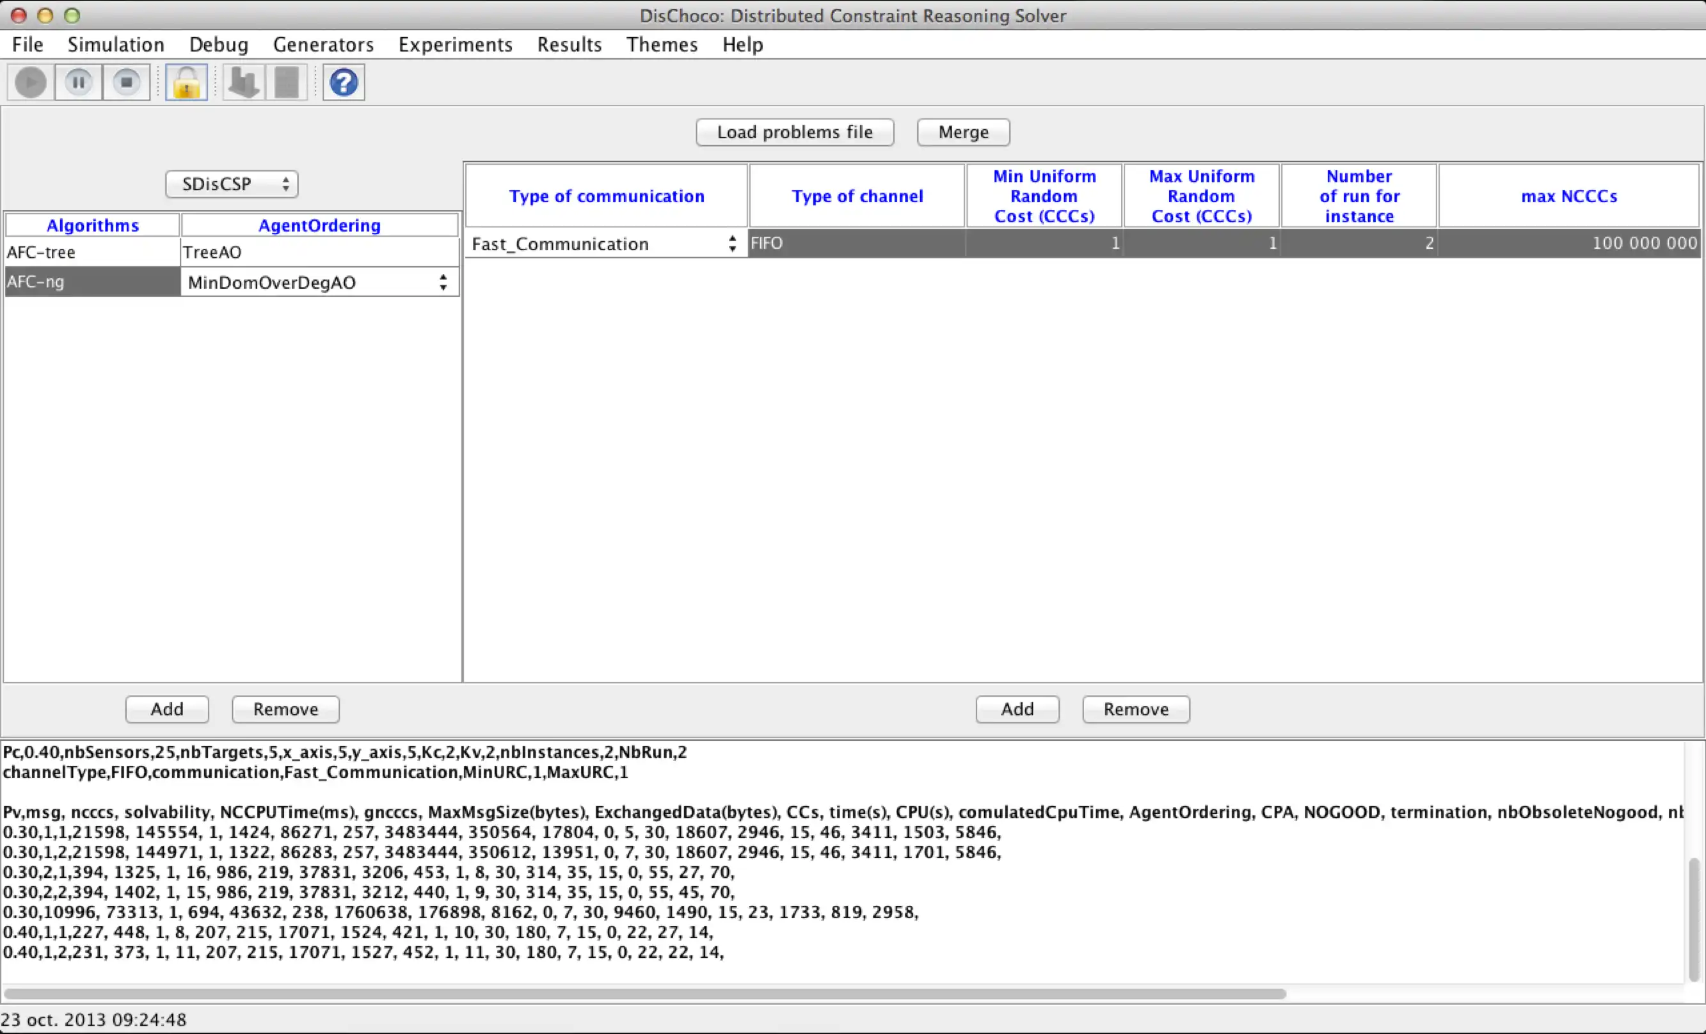Click the Load problems file button

coord(793,132)
